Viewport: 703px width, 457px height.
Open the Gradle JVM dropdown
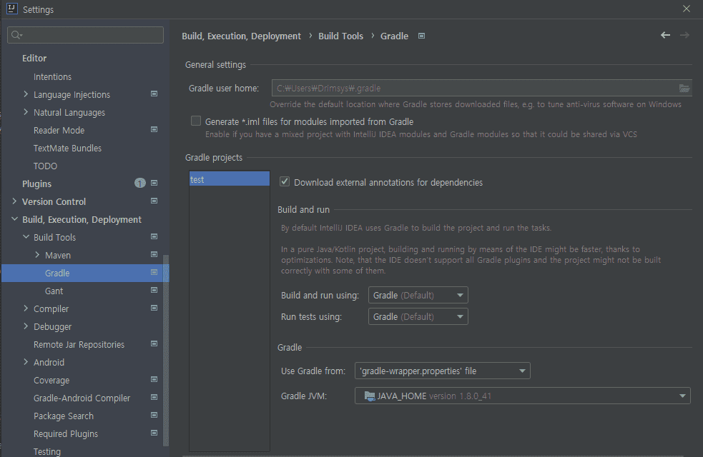click(522, 396)
